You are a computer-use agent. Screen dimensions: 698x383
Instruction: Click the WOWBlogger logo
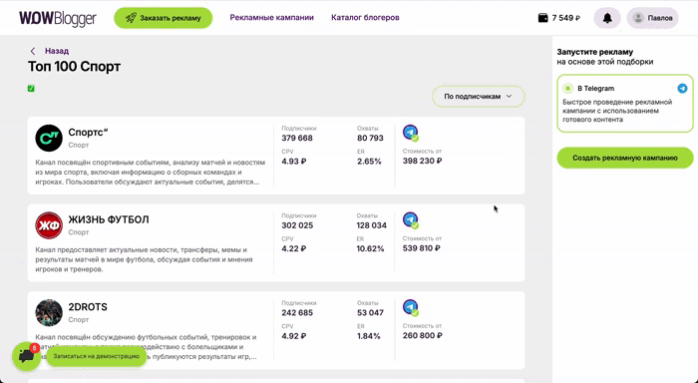click(x=58, y=18)
